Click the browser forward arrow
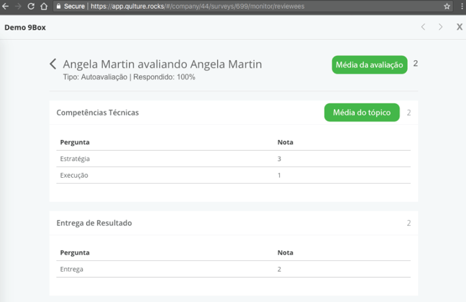The height and width of the screenshot is (302, 466). pos(18,6)
